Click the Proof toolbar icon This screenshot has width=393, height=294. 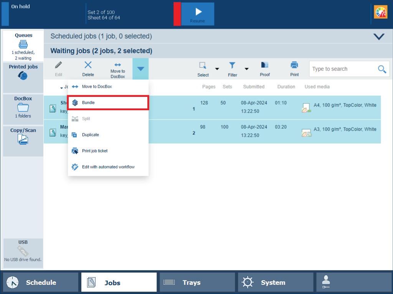pyautogui.click(x=264, y=69)
